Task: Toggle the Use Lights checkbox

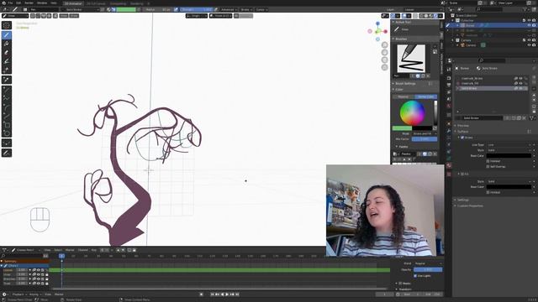Action: point(415,276)
